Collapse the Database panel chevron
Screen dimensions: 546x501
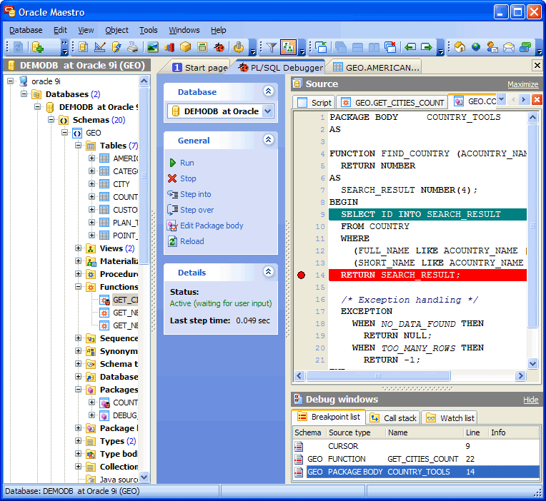[268, 91]
